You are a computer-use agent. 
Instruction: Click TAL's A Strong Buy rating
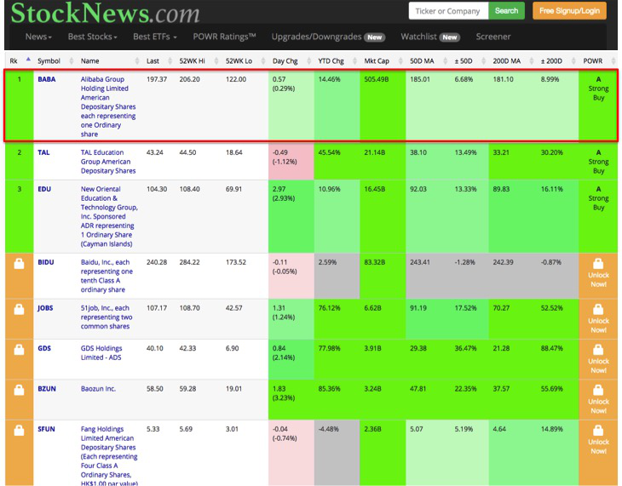click(x=598, y=162)
